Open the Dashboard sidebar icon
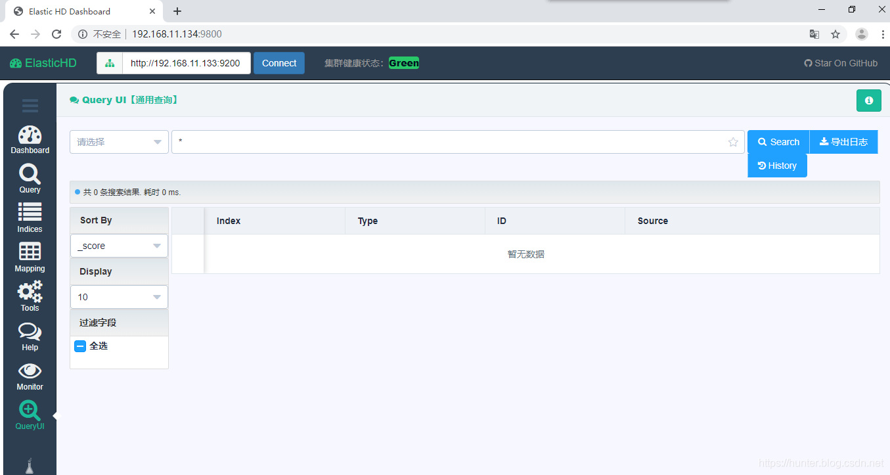The width and height of the screenshot is (890, 475). 30,140
